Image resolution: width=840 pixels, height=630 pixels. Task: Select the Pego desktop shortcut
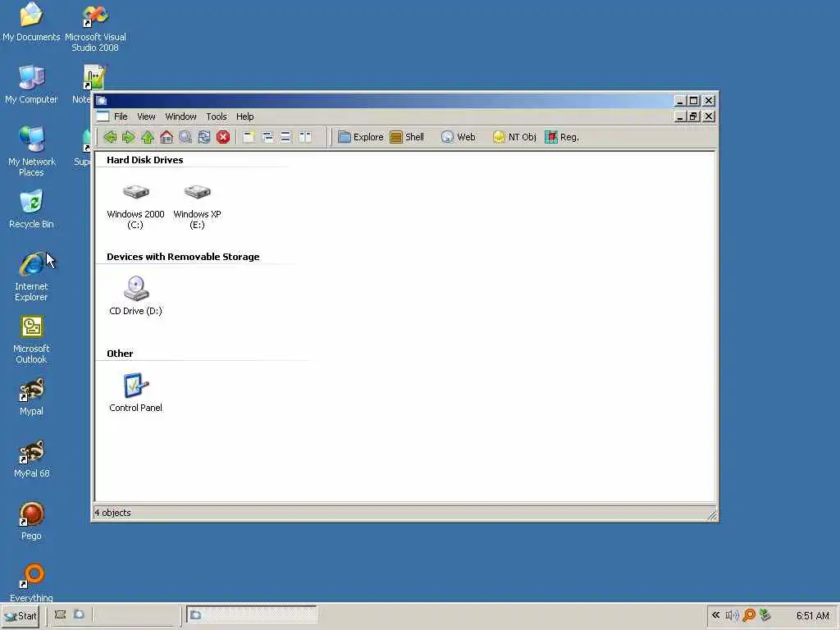[x=31, y=521]
